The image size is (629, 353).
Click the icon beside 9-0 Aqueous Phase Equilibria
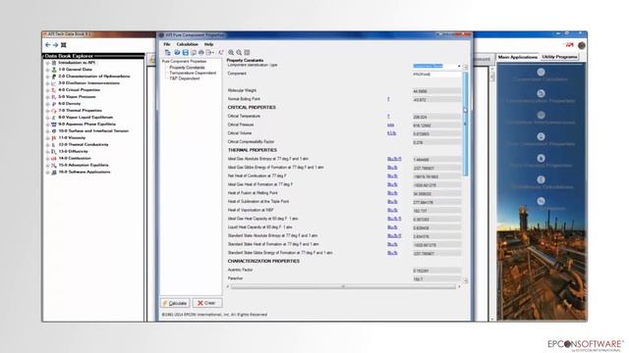[54, 125]
